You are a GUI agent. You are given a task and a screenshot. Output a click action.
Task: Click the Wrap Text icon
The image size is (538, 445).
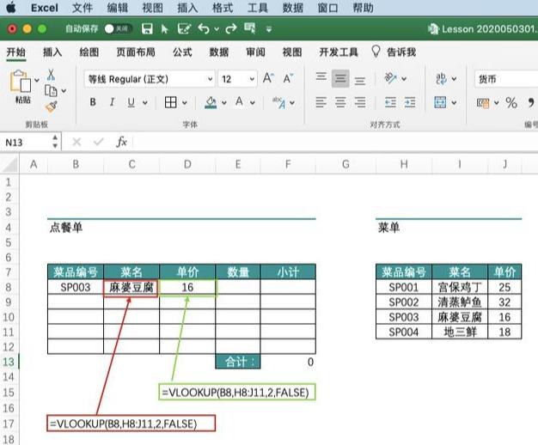point(441,78)
